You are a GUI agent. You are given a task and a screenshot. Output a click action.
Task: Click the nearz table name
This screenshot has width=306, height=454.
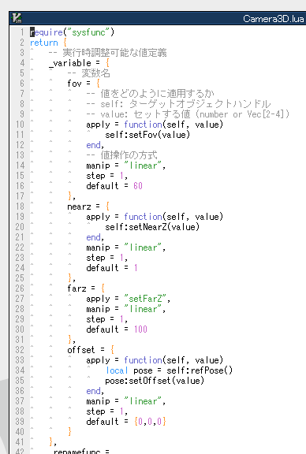pos(79,207)
